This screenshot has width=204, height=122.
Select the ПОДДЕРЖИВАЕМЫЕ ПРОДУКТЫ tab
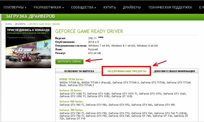[x=127, y=71]
